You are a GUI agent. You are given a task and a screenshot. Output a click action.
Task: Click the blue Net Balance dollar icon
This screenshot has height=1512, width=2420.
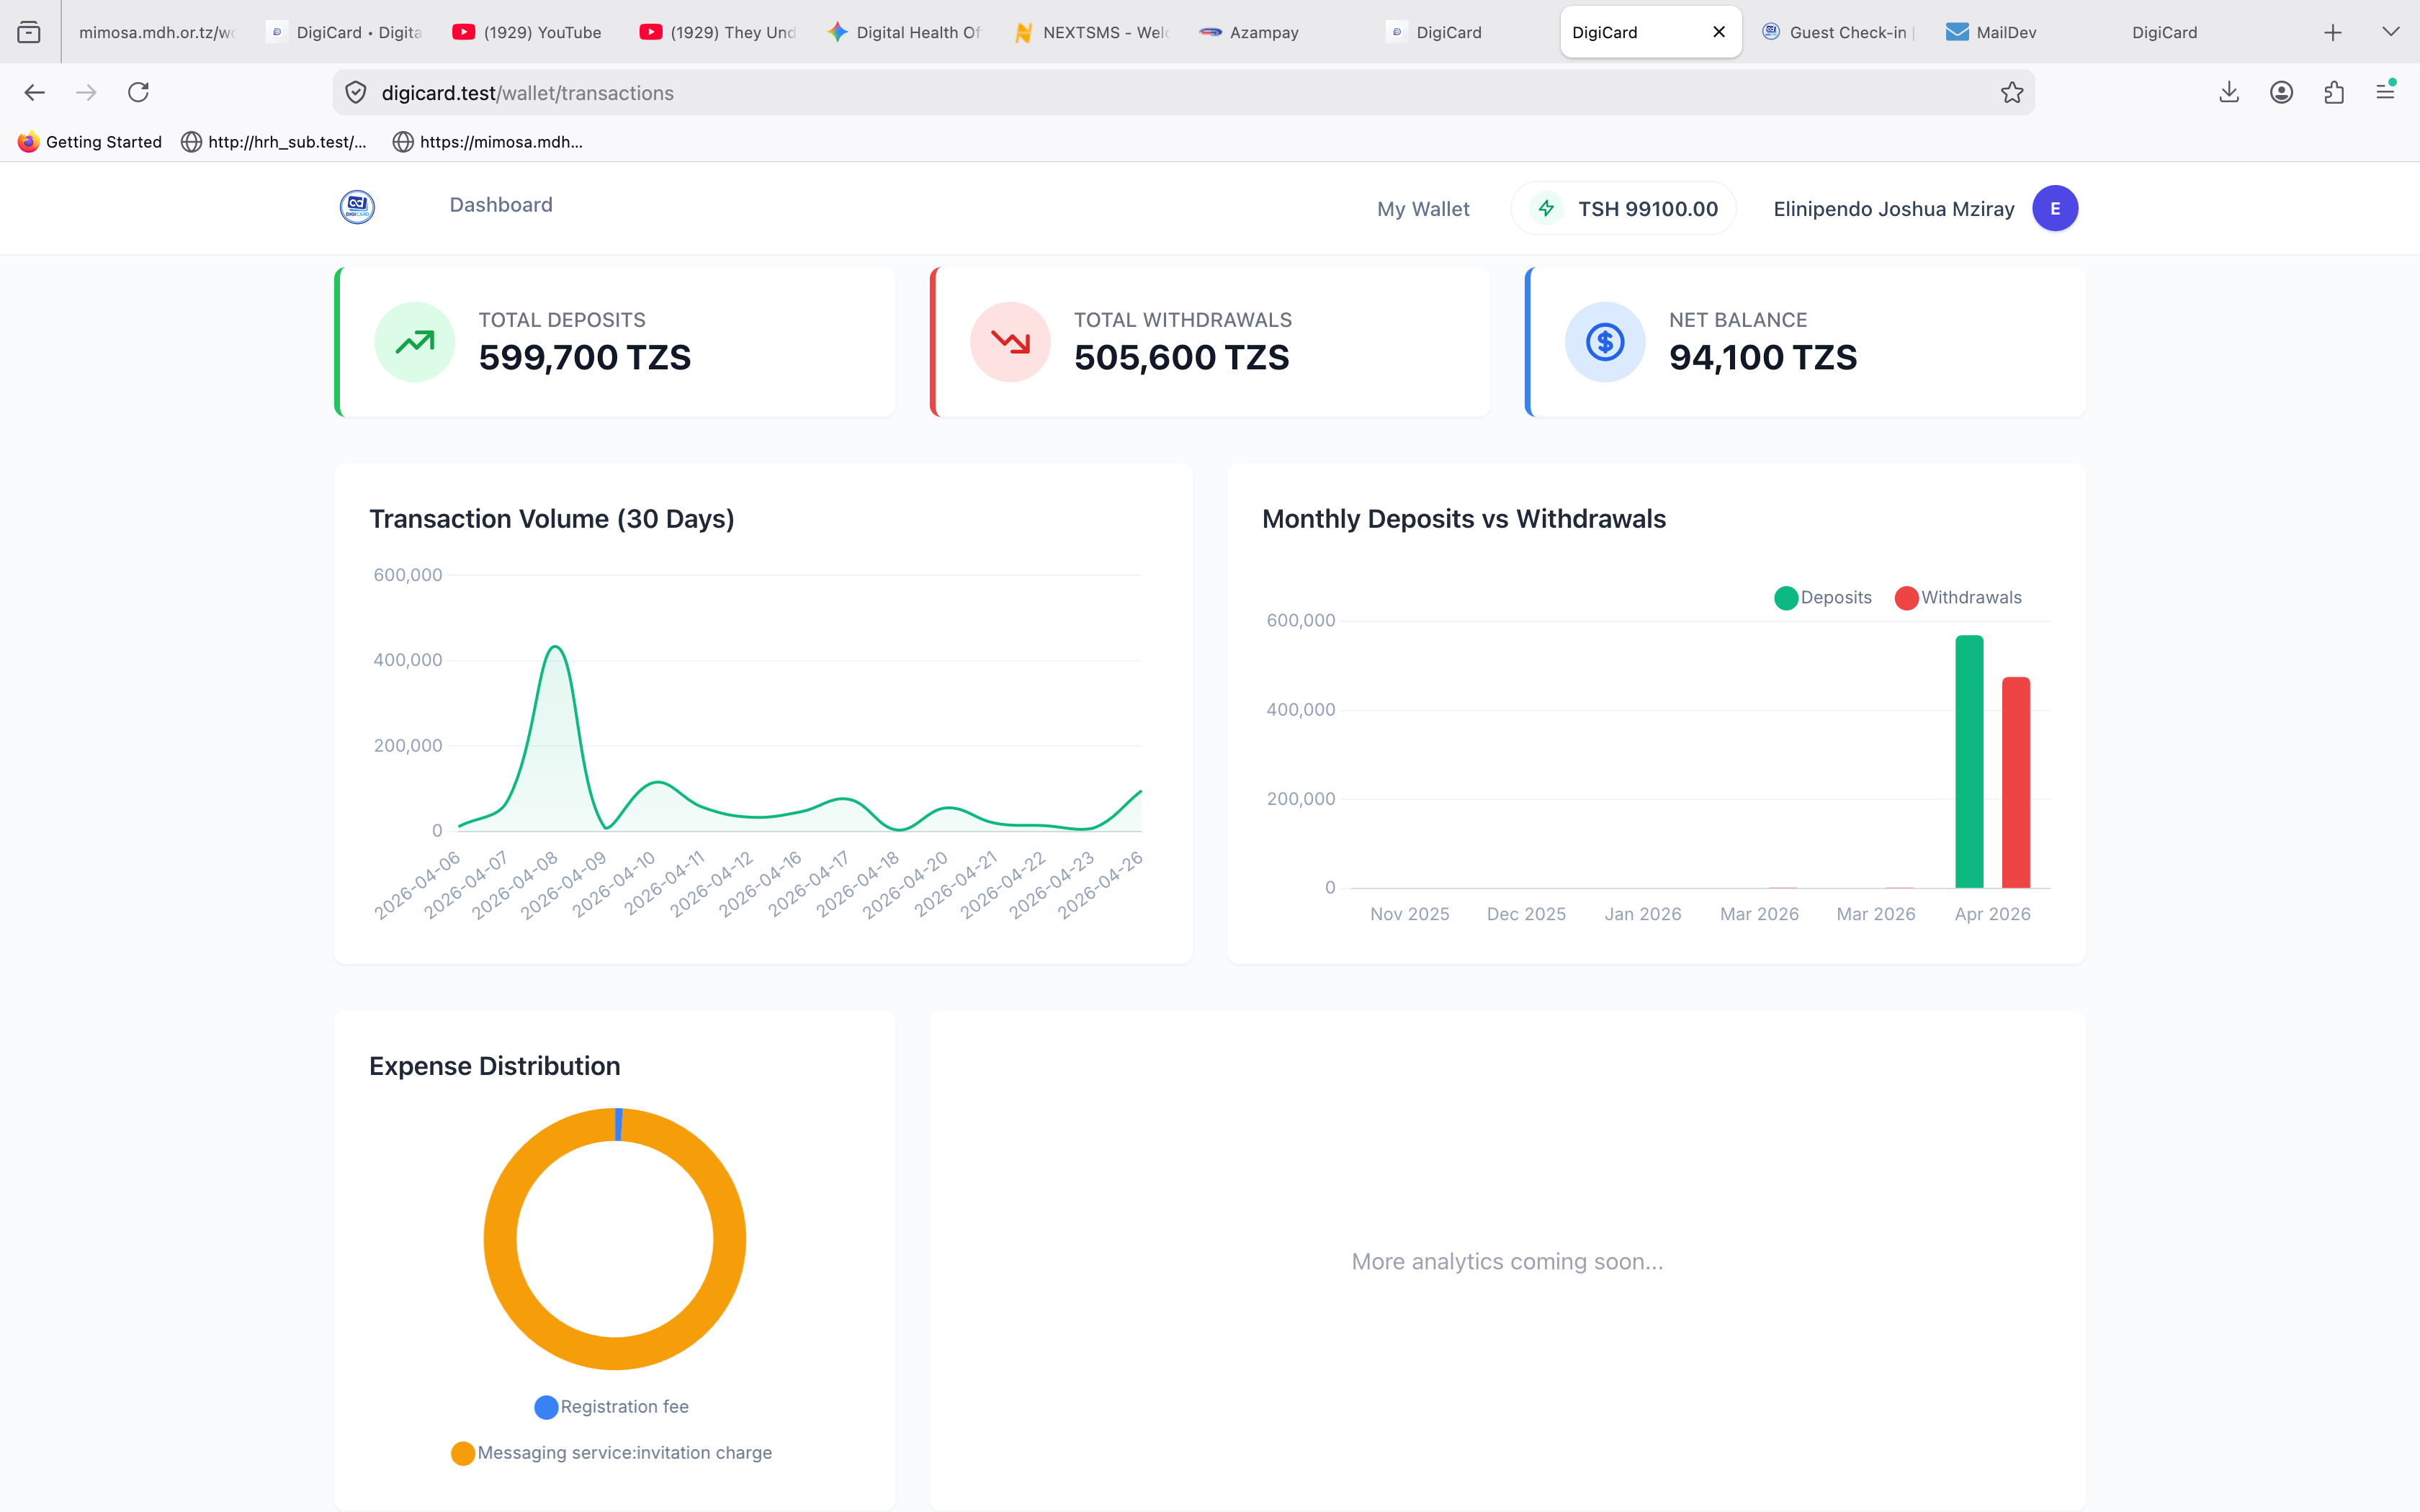[x=1604, y=342]
